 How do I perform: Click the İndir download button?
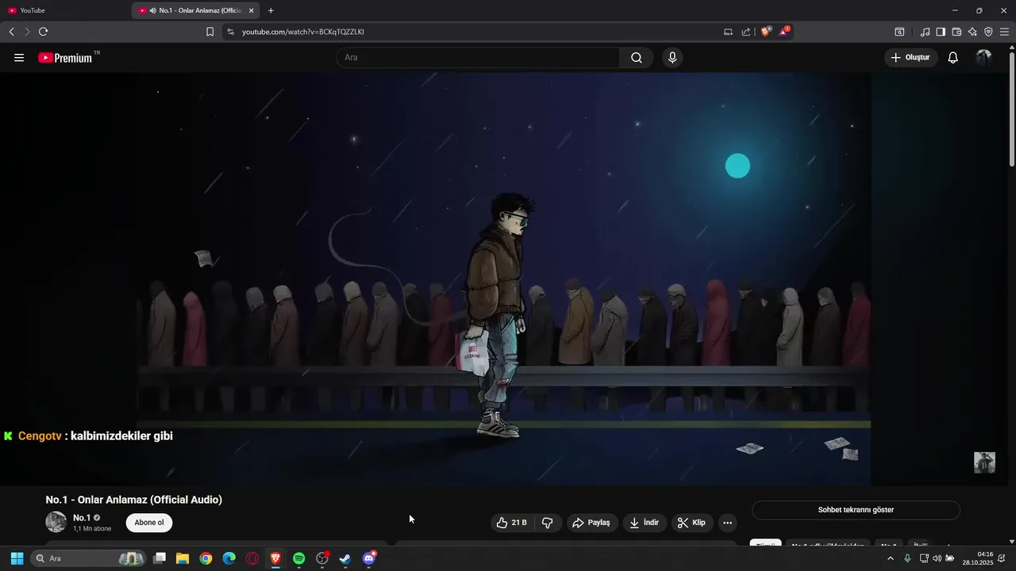[645, 523]
